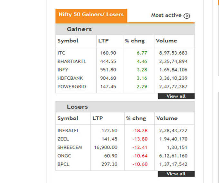The width and height of the screenshot is (219, 183).
Task: Click View all under Gainers table
Action: (x=176, y=96)
